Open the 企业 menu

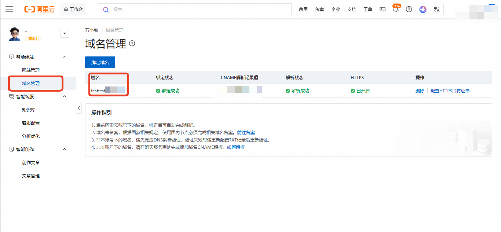click(x=335, y=10)
